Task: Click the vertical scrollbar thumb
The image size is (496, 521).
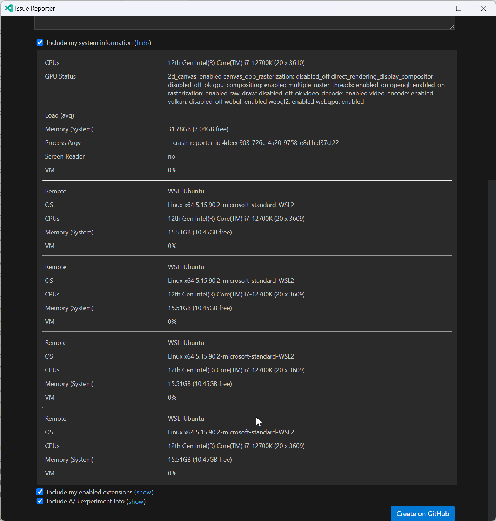Action: point(492,350)
